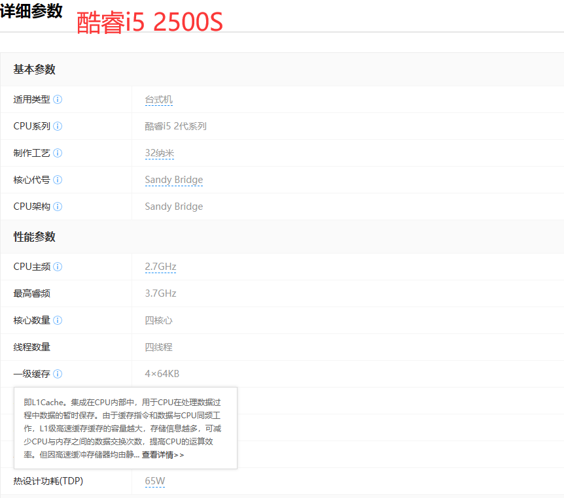This screenshot has width=564, height=498.
Task: Click the 一级缓存 label
Action: (x=31, y=374)
